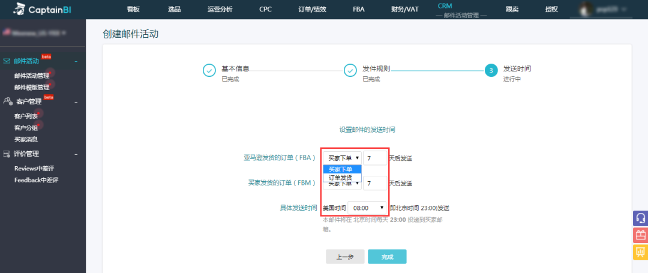Click the 发件规则 completed step checkmark
This screenshot has width=648, height=273.
pos(350,71)
